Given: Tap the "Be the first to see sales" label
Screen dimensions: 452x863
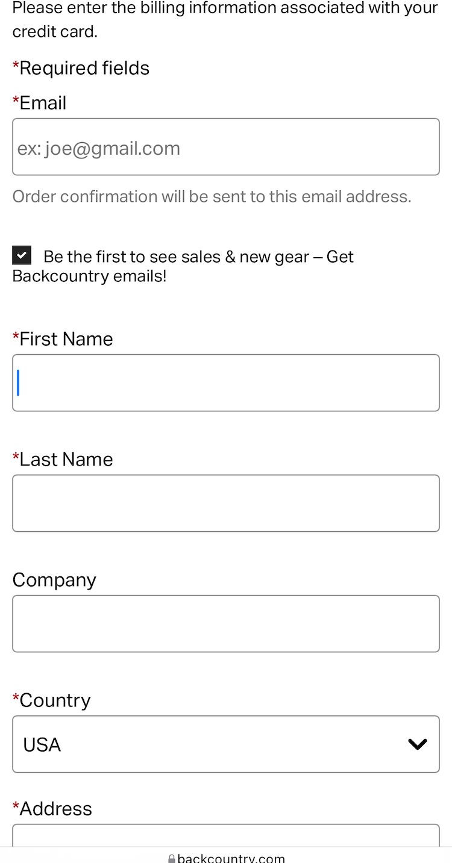Looking at the screenshot, I should tap(198, 257).
